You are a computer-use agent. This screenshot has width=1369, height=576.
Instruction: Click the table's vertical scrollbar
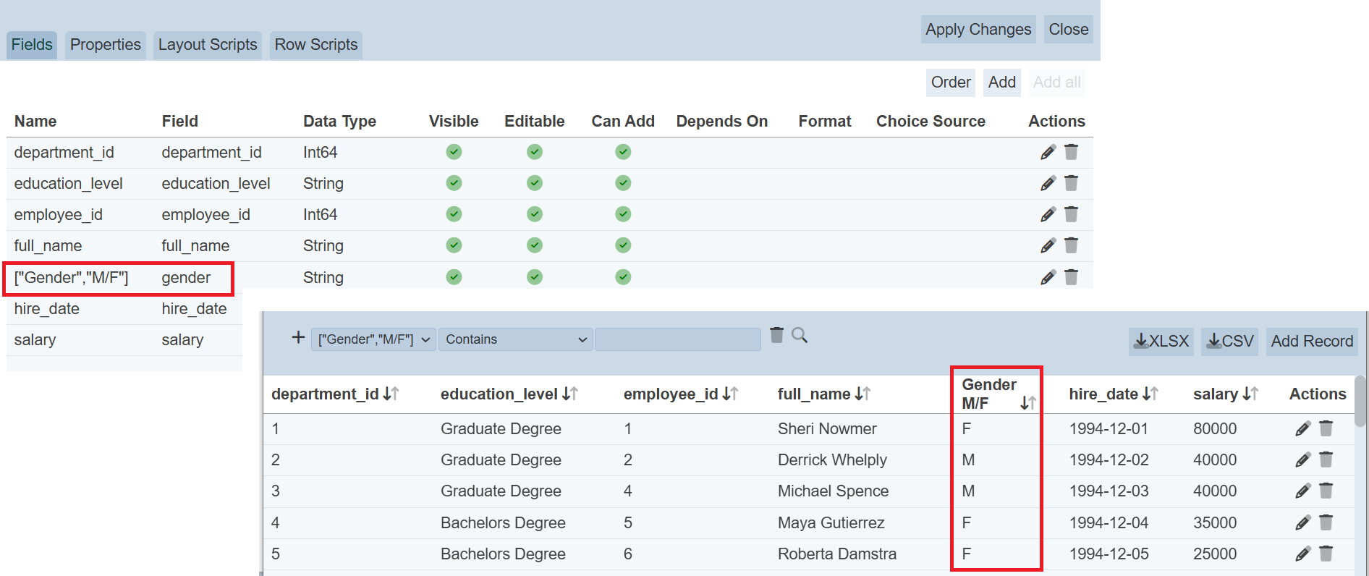(1360, 402)
